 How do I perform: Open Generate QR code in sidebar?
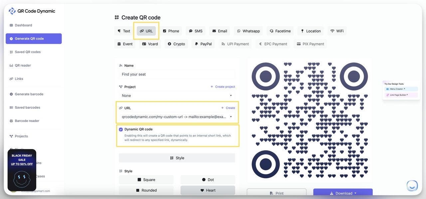[x=34, y=38]
